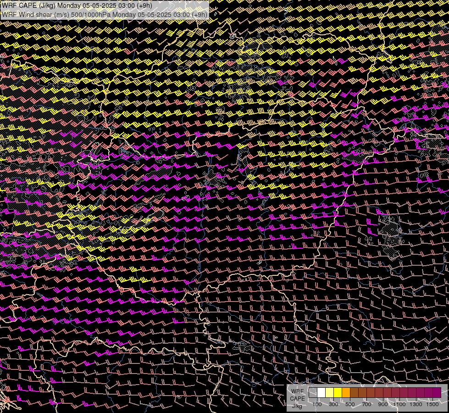Click the legend value 1300
The height and width of the screenshot is (413, 449).
(416, 404)
